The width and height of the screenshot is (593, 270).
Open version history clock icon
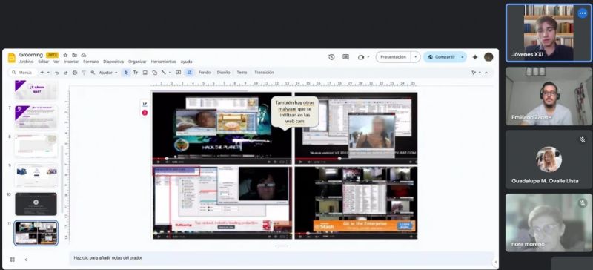(x=331, y=57)
